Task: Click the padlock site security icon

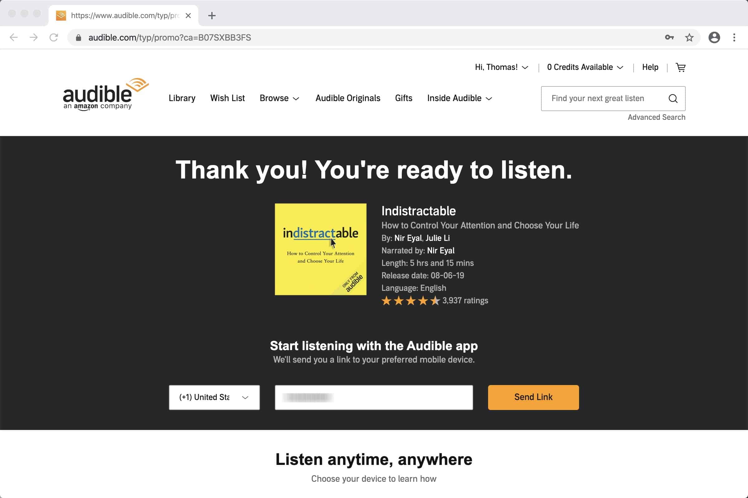Action: click(78, 38)
